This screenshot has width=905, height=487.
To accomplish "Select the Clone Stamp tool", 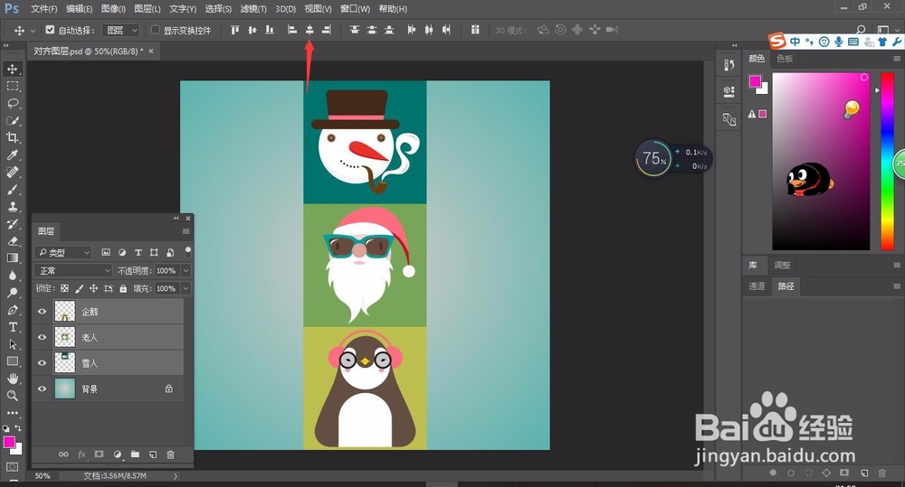I will click(x=12, y=207).
